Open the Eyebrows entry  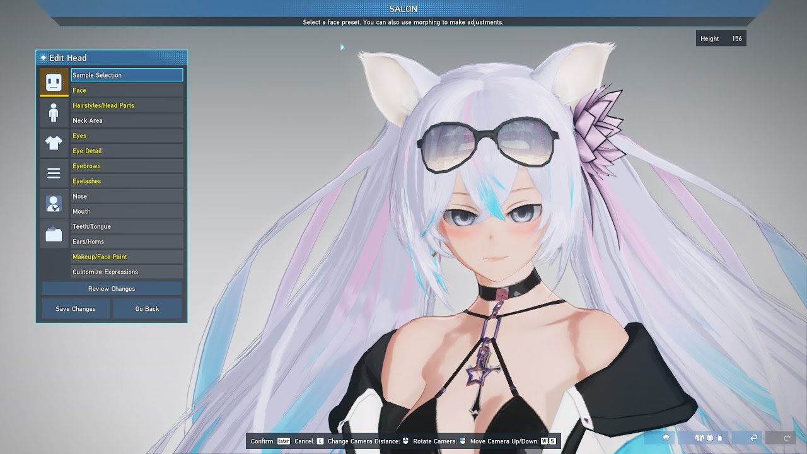(127, 166)
